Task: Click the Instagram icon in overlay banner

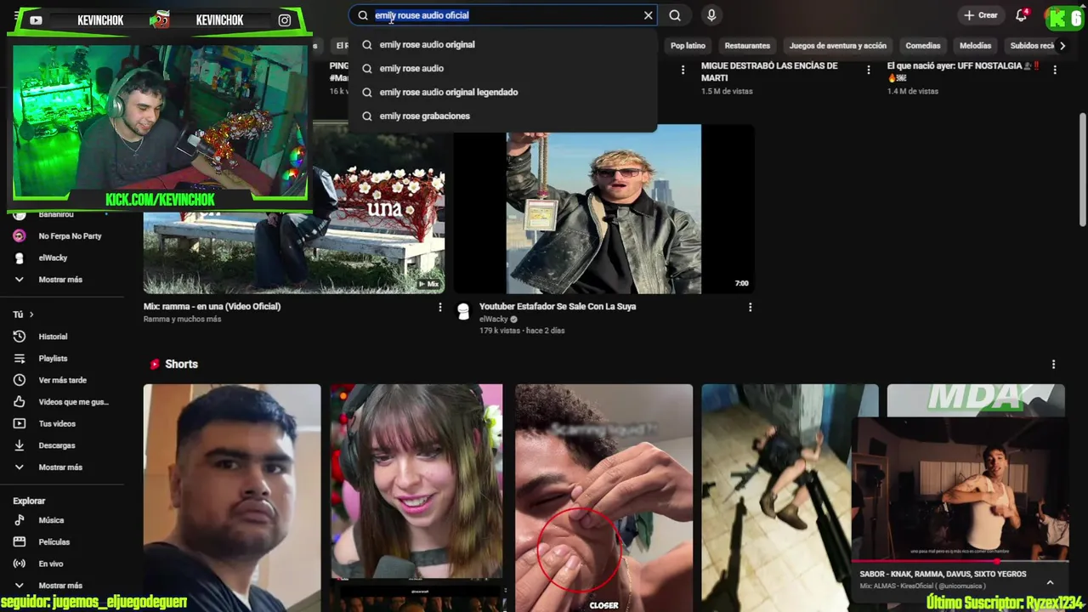Action: pos(285,20)
